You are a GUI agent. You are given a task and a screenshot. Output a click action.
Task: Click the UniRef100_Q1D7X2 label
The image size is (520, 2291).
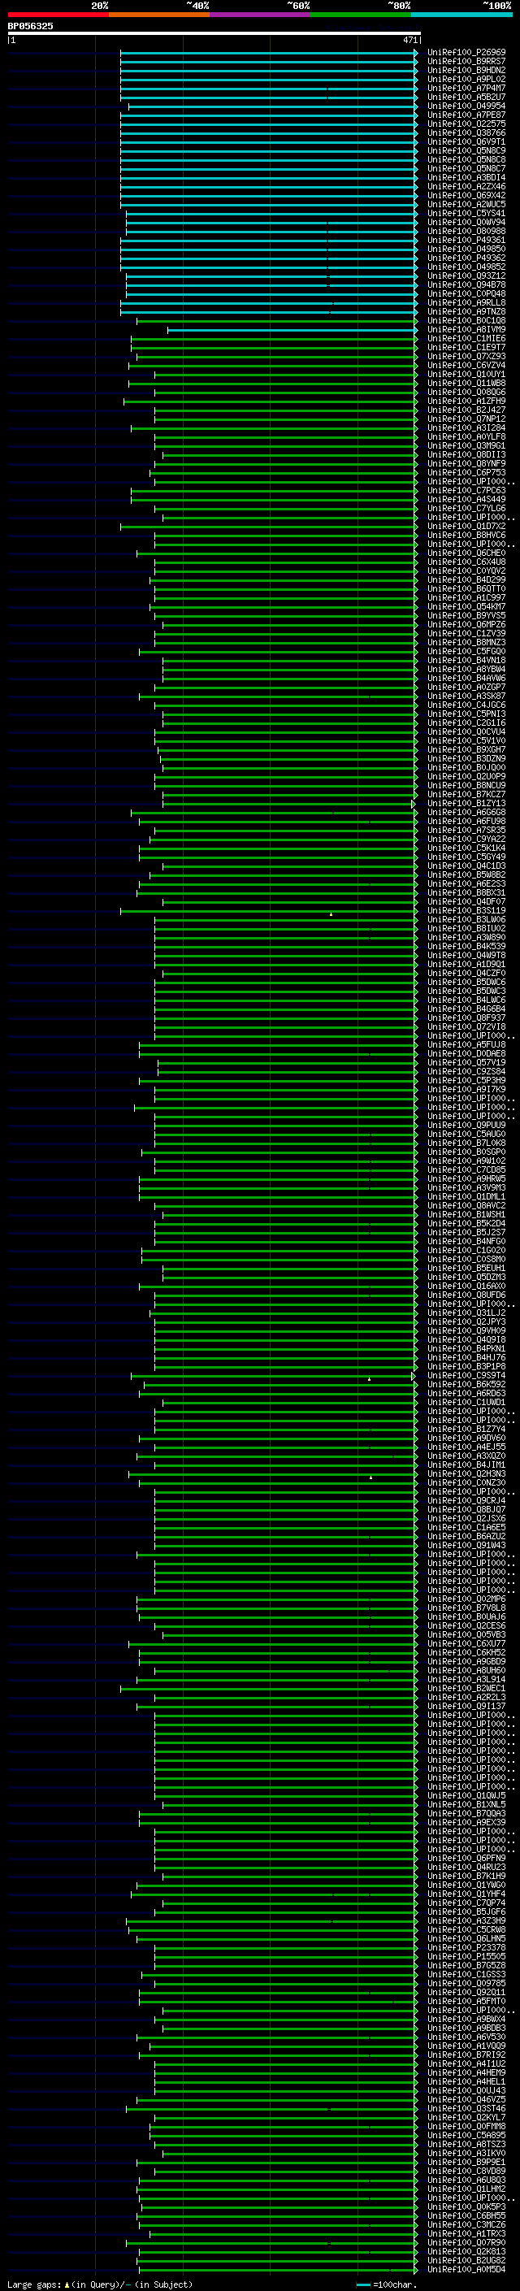[x=466, y=526]
